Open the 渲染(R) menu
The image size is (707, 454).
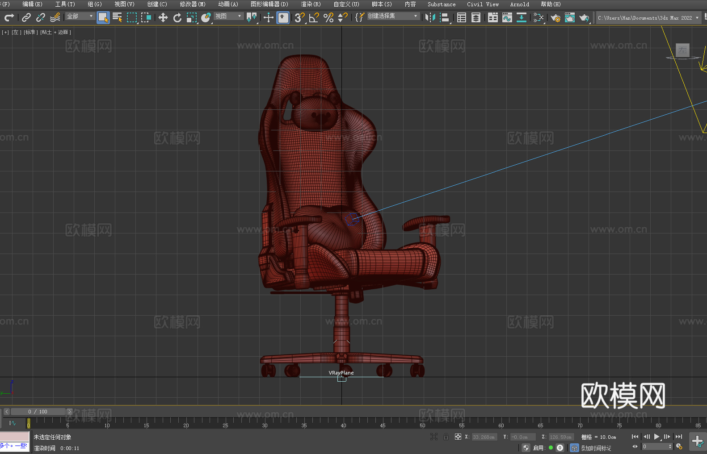pos(311,4)
